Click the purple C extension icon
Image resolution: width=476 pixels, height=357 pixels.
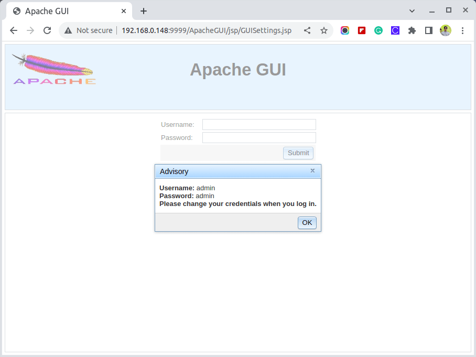pyautogui.click(x=395, y=30)
